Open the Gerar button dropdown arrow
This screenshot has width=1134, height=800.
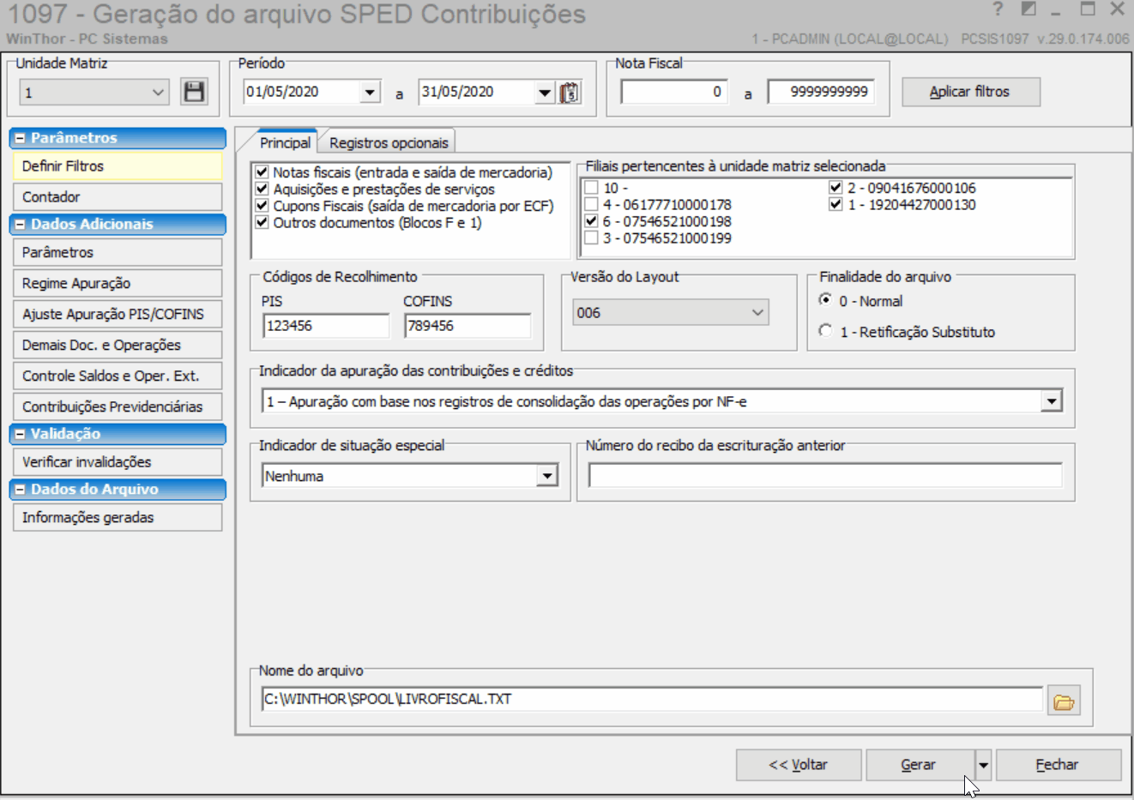pyautogui.click(x=983, y=765)
